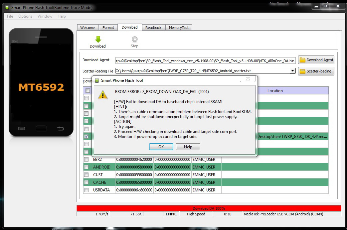Toggle the ANDROID partition checkbox
The image size is (347, 230).
(x=87, y=167)
